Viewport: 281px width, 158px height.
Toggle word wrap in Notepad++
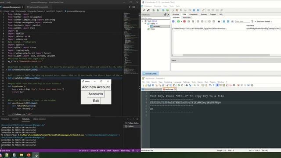(210, 85)
